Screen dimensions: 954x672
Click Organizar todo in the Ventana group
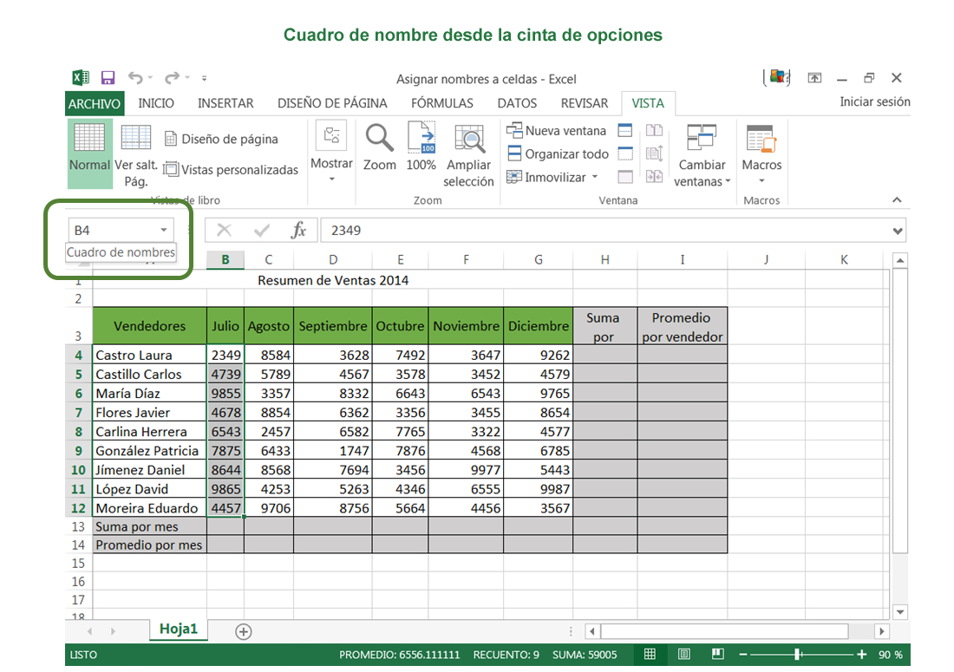(558, 153)
